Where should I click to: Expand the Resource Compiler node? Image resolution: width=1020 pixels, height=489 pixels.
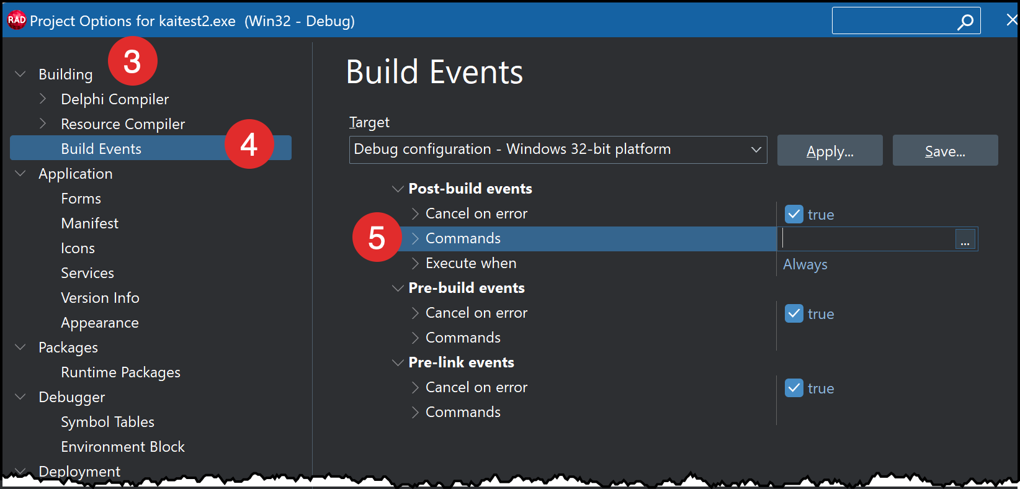click(x=43, y=123)
